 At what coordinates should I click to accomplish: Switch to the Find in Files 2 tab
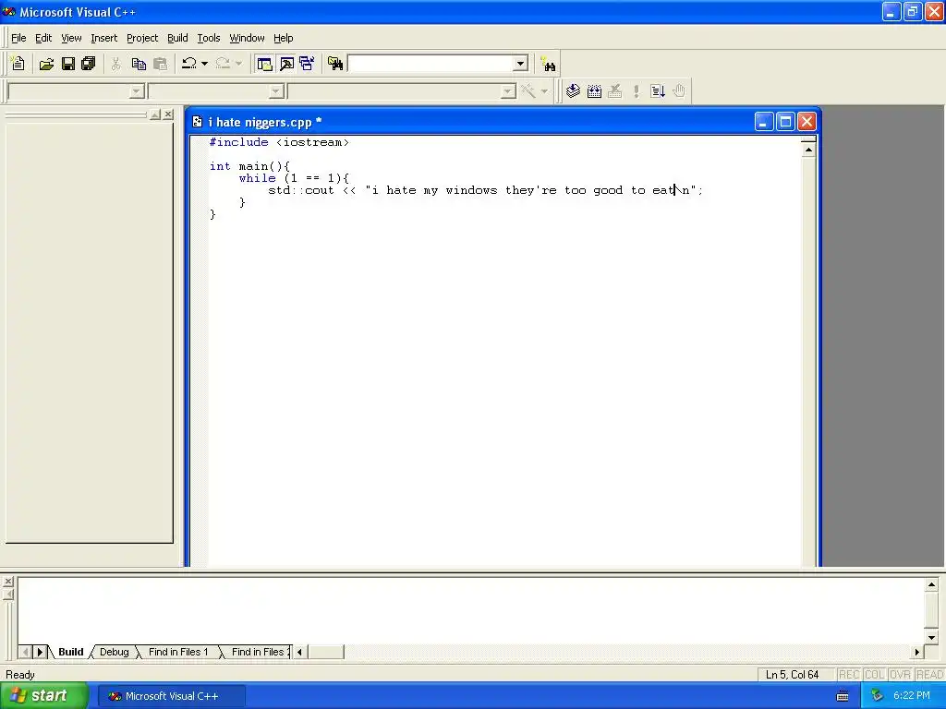click(x=259, y=652)
